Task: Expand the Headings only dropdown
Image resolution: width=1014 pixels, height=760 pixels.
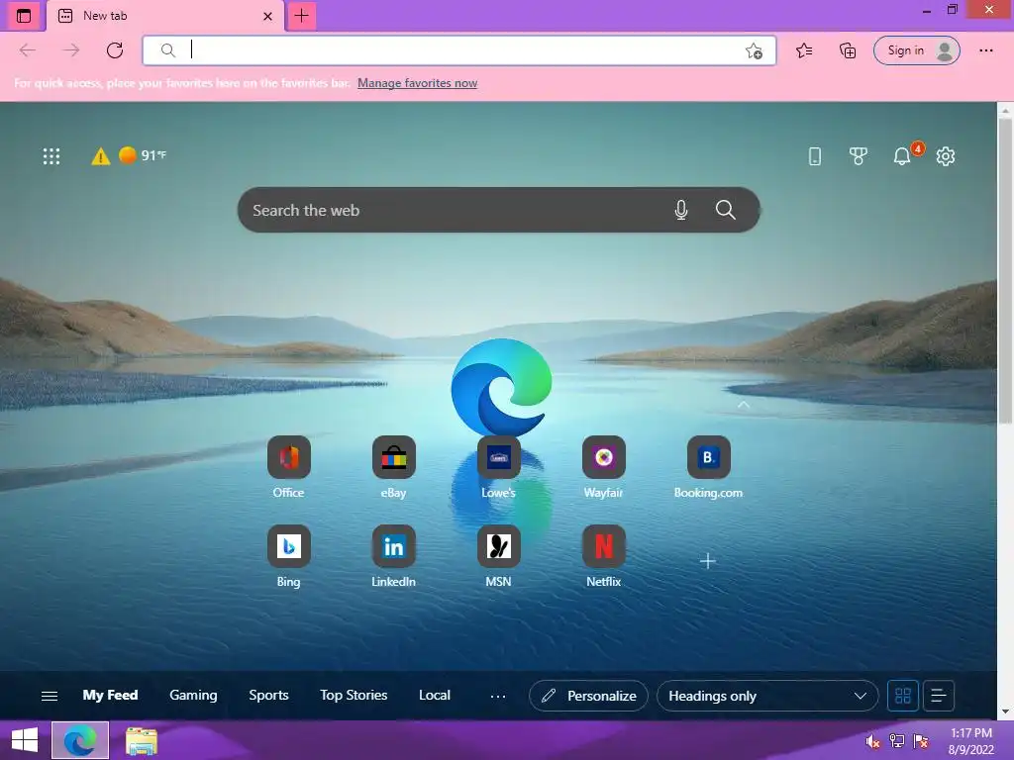Action: (767, 696)
